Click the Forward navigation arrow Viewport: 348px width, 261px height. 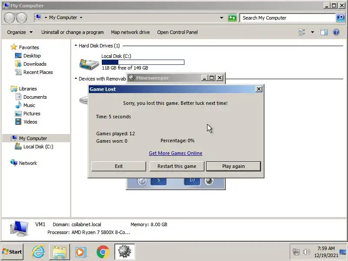pyautogui.click(x=21, y=18)
